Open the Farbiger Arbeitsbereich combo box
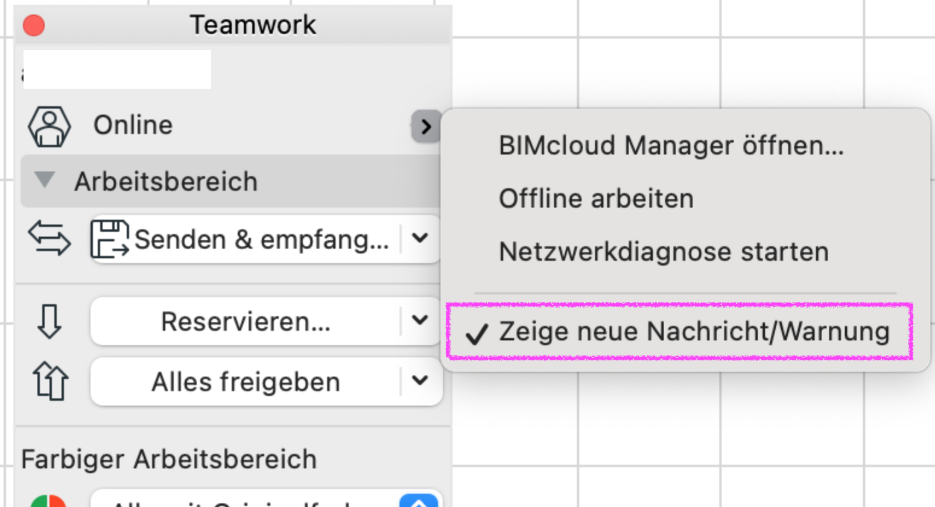This screenshot has width=935, height=507. [x=266, y=499]
